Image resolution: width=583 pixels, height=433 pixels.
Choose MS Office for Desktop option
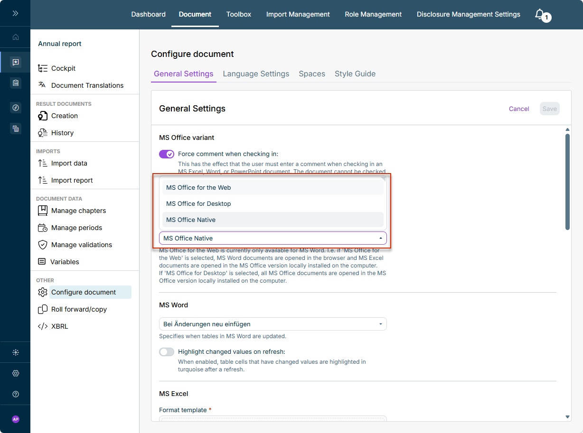pyautogui.click(x=273, y=203)
